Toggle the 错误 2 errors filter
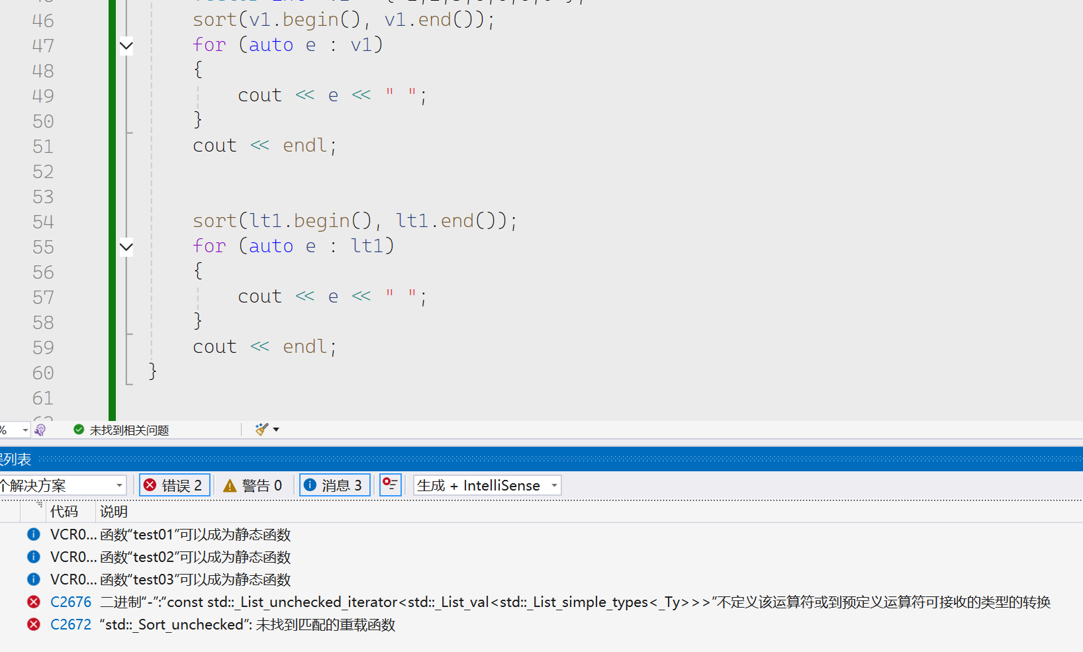The width and height of the screenshot is (1083, 652). click(x=174, y=485)
